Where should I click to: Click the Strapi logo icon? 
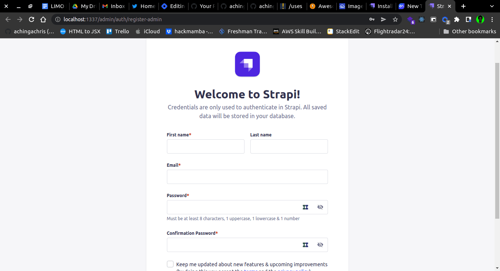coord(247,64)
